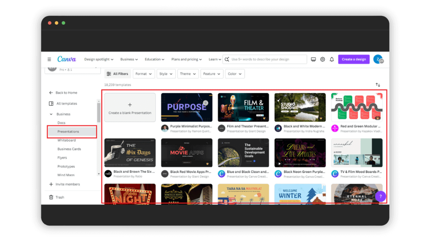The height and width of the screenshot is (241, 429).
Task: Click the Create a design button
Action: [354, 59]
